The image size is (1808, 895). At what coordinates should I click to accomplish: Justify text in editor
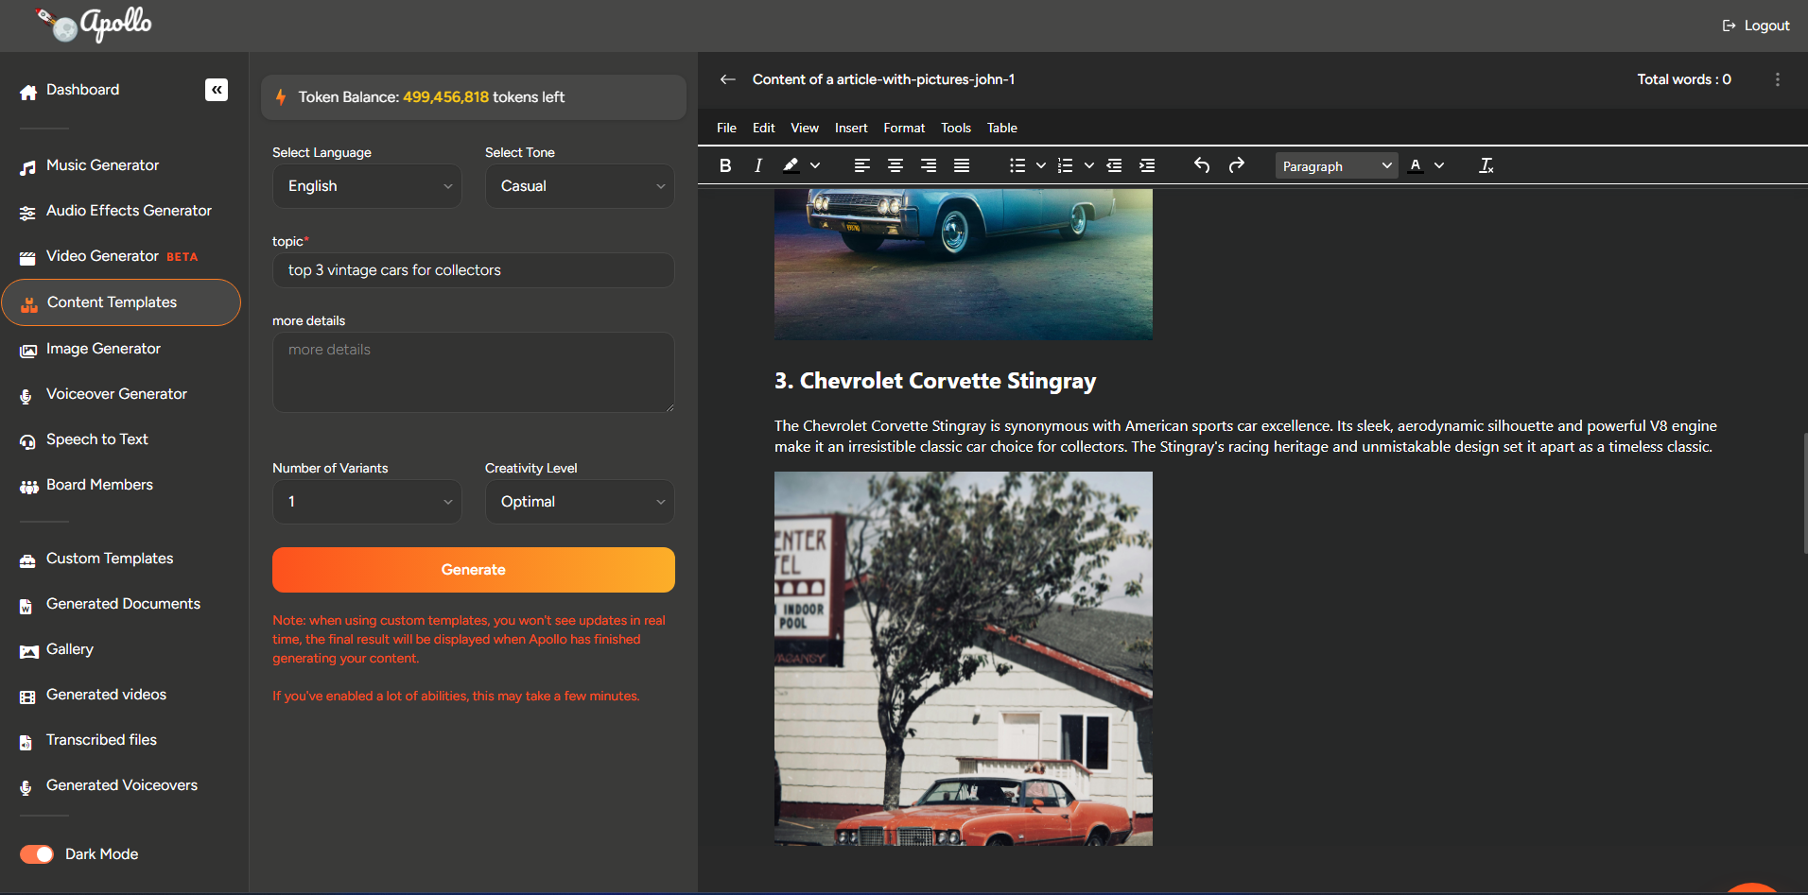click(962, 165)
